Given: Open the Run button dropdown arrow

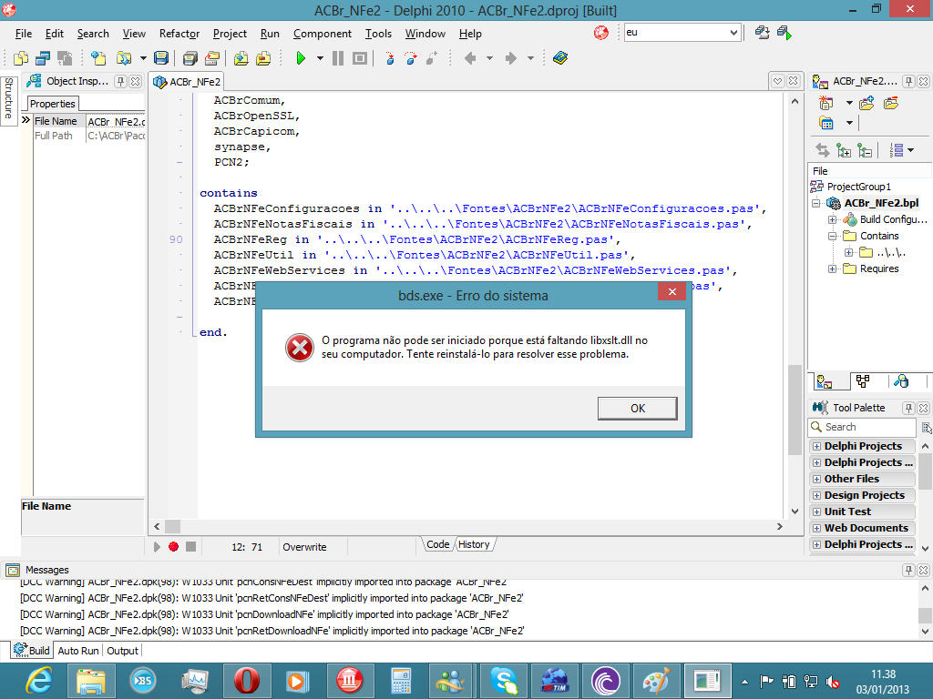Looking at the screenshot, I should tap(320, 58).
